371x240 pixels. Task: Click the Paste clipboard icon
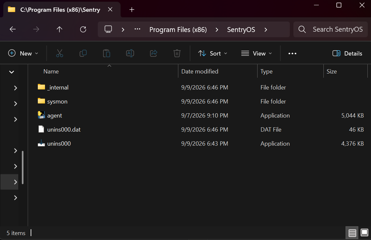coord(107,53)
